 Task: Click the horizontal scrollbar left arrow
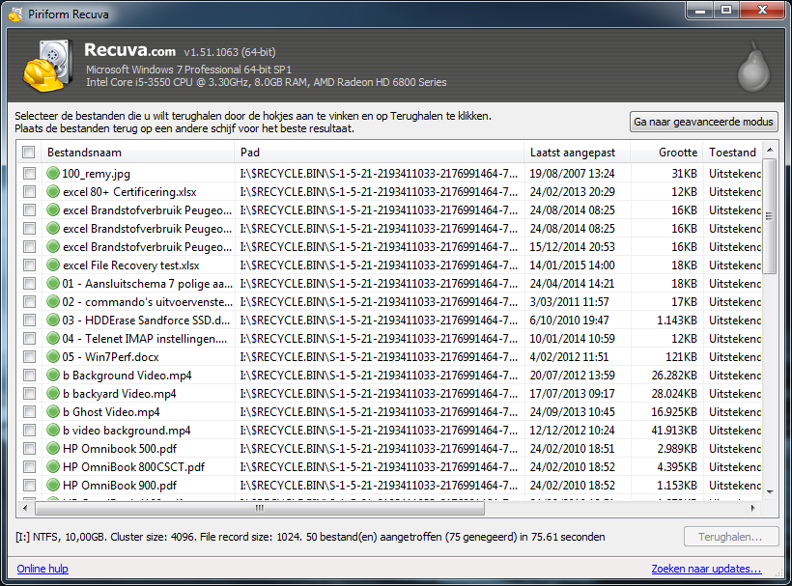click(x=25, y=508)
